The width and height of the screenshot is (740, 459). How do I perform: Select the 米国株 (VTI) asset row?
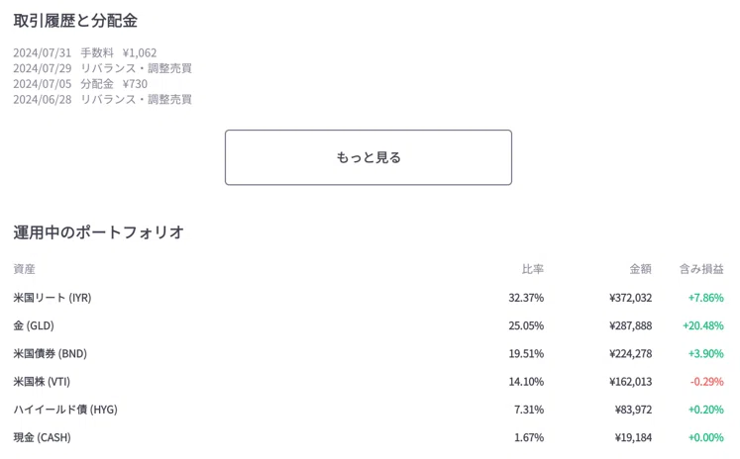[x=369, y=382]
